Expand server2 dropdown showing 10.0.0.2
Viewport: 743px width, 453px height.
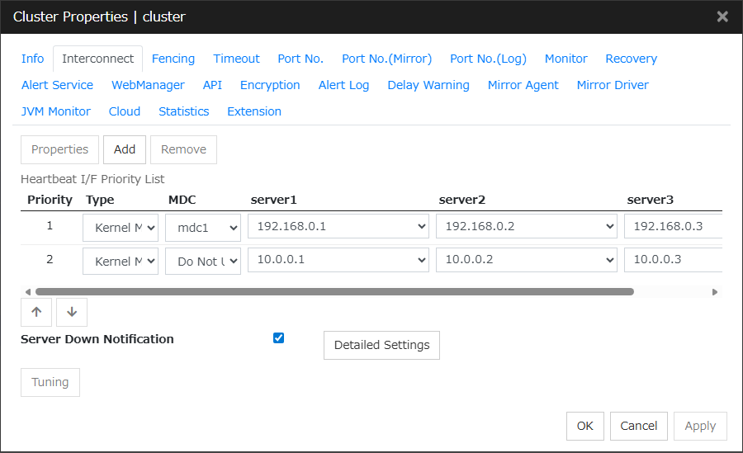(x=527, y=260)
